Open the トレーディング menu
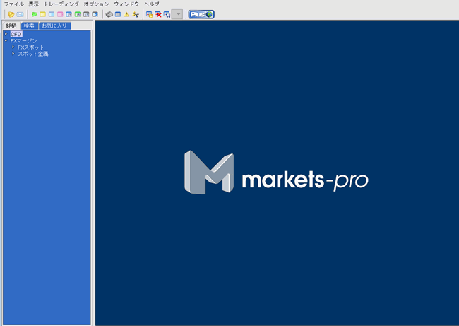The image size is (459, 326). point(61,4)
